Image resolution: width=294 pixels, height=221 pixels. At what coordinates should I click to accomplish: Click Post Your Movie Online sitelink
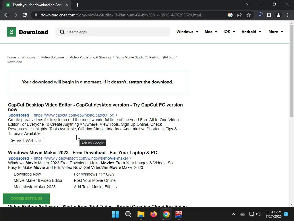[95, 181]
